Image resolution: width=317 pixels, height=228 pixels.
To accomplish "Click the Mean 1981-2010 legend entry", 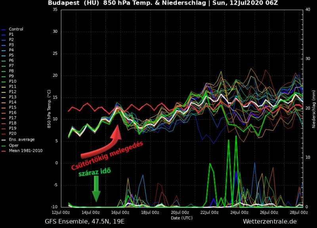I will click(25, 151).
